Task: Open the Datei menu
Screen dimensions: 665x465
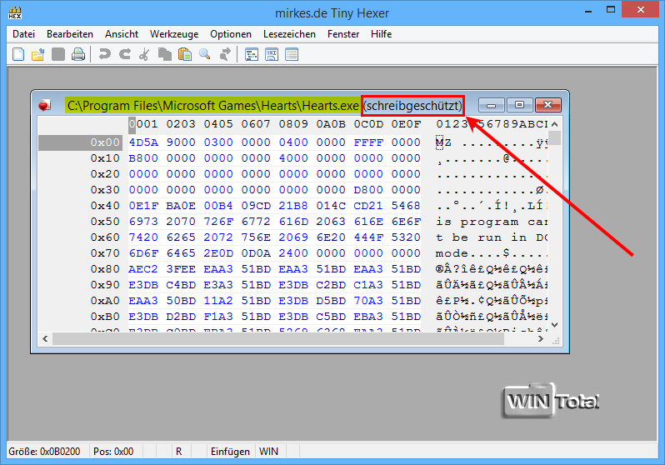Action: point(23,34)
